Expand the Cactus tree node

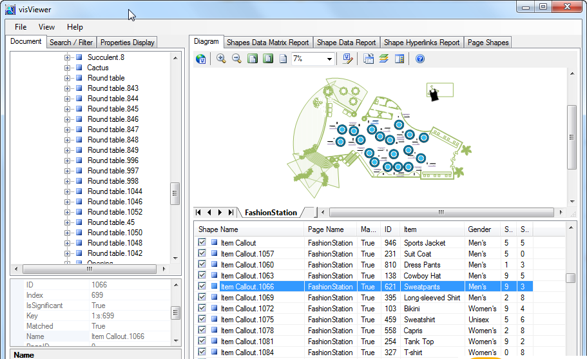[67, 68]
